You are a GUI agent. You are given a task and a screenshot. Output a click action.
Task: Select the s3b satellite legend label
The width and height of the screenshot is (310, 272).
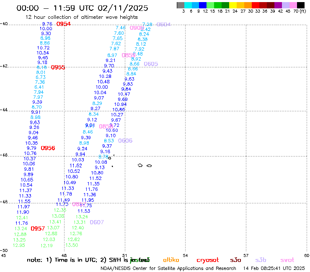261,260
